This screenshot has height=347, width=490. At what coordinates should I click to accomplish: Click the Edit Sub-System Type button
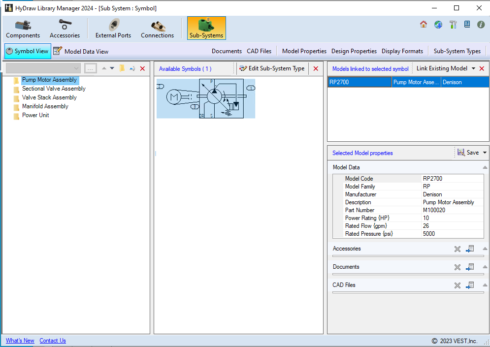click(272, 69)
